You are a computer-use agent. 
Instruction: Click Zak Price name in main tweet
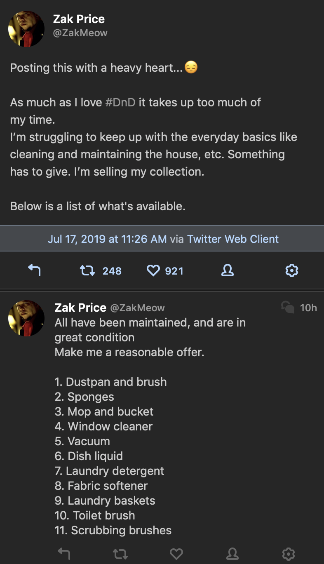pos(79,19)
